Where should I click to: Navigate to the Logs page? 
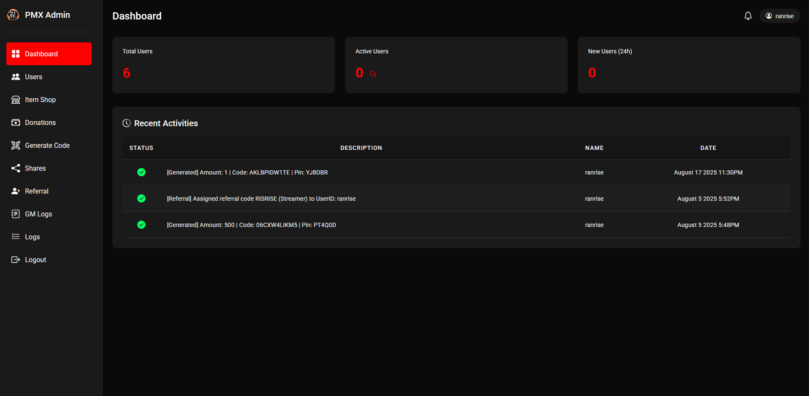tap(32, 237)
